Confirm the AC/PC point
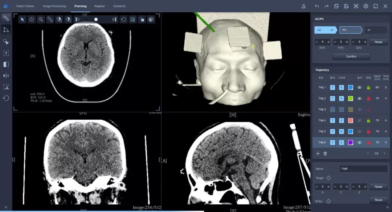This screenshot has width=392, height=212. (x=351, y=57)
